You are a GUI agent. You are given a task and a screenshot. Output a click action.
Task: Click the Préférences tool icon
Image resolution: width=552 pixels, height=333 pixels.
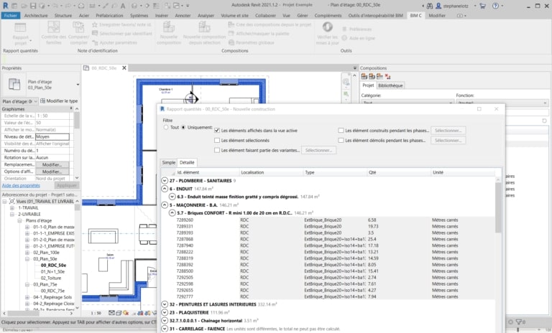pos(344,29)
